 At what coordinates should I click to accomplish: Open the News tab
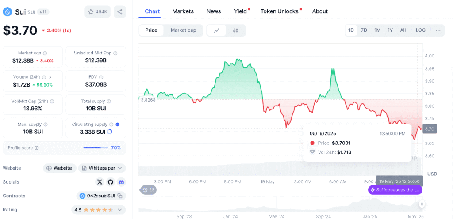click(x=214, y=11)
